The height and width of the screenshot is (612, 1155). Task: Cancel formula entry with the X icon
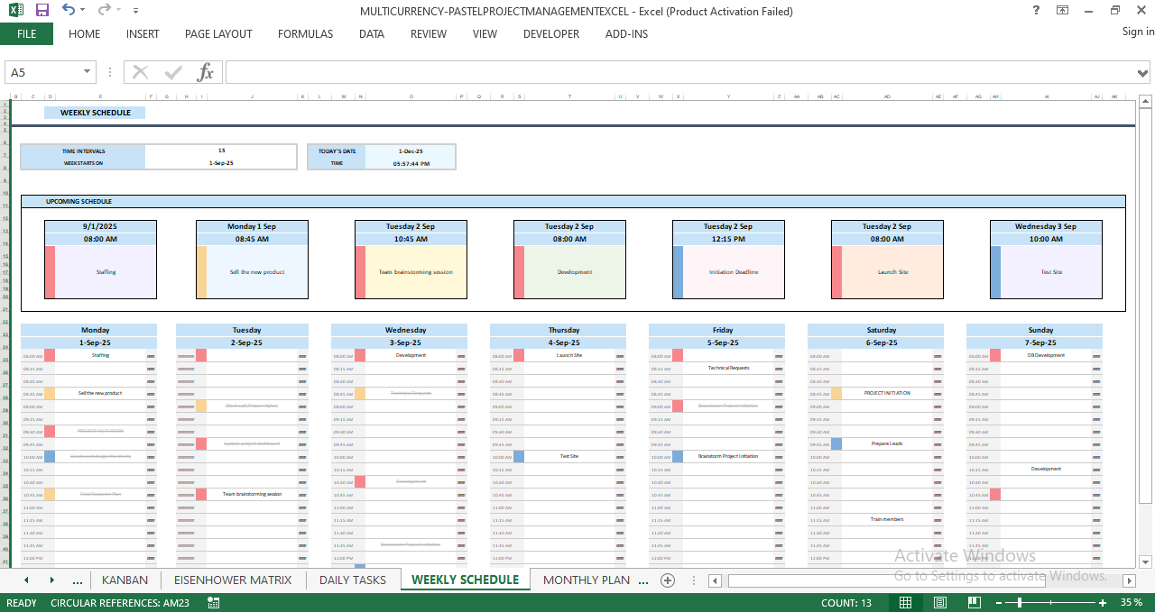pos(140,72)
